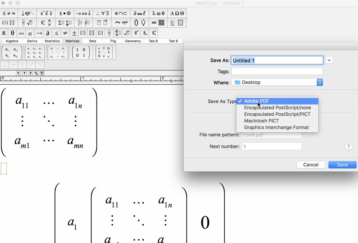Open the arrows symbol palette
Image resolution: width=358 pixels, height=243 pixels.
[x=83, y=13]
